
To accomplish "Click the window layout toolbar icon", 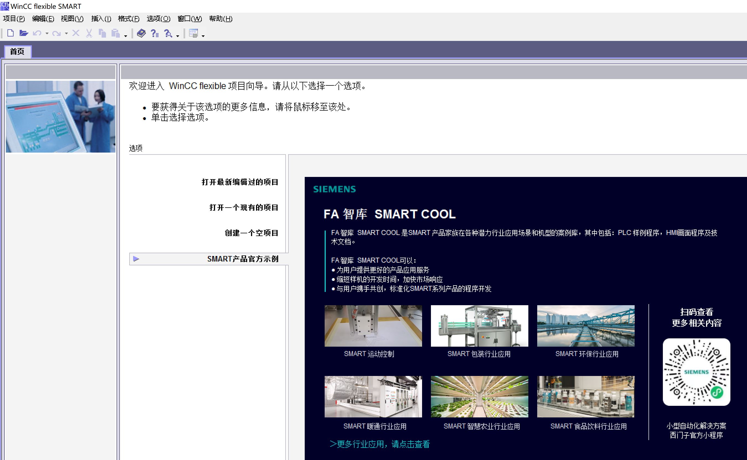I will (x=194, y=33).
